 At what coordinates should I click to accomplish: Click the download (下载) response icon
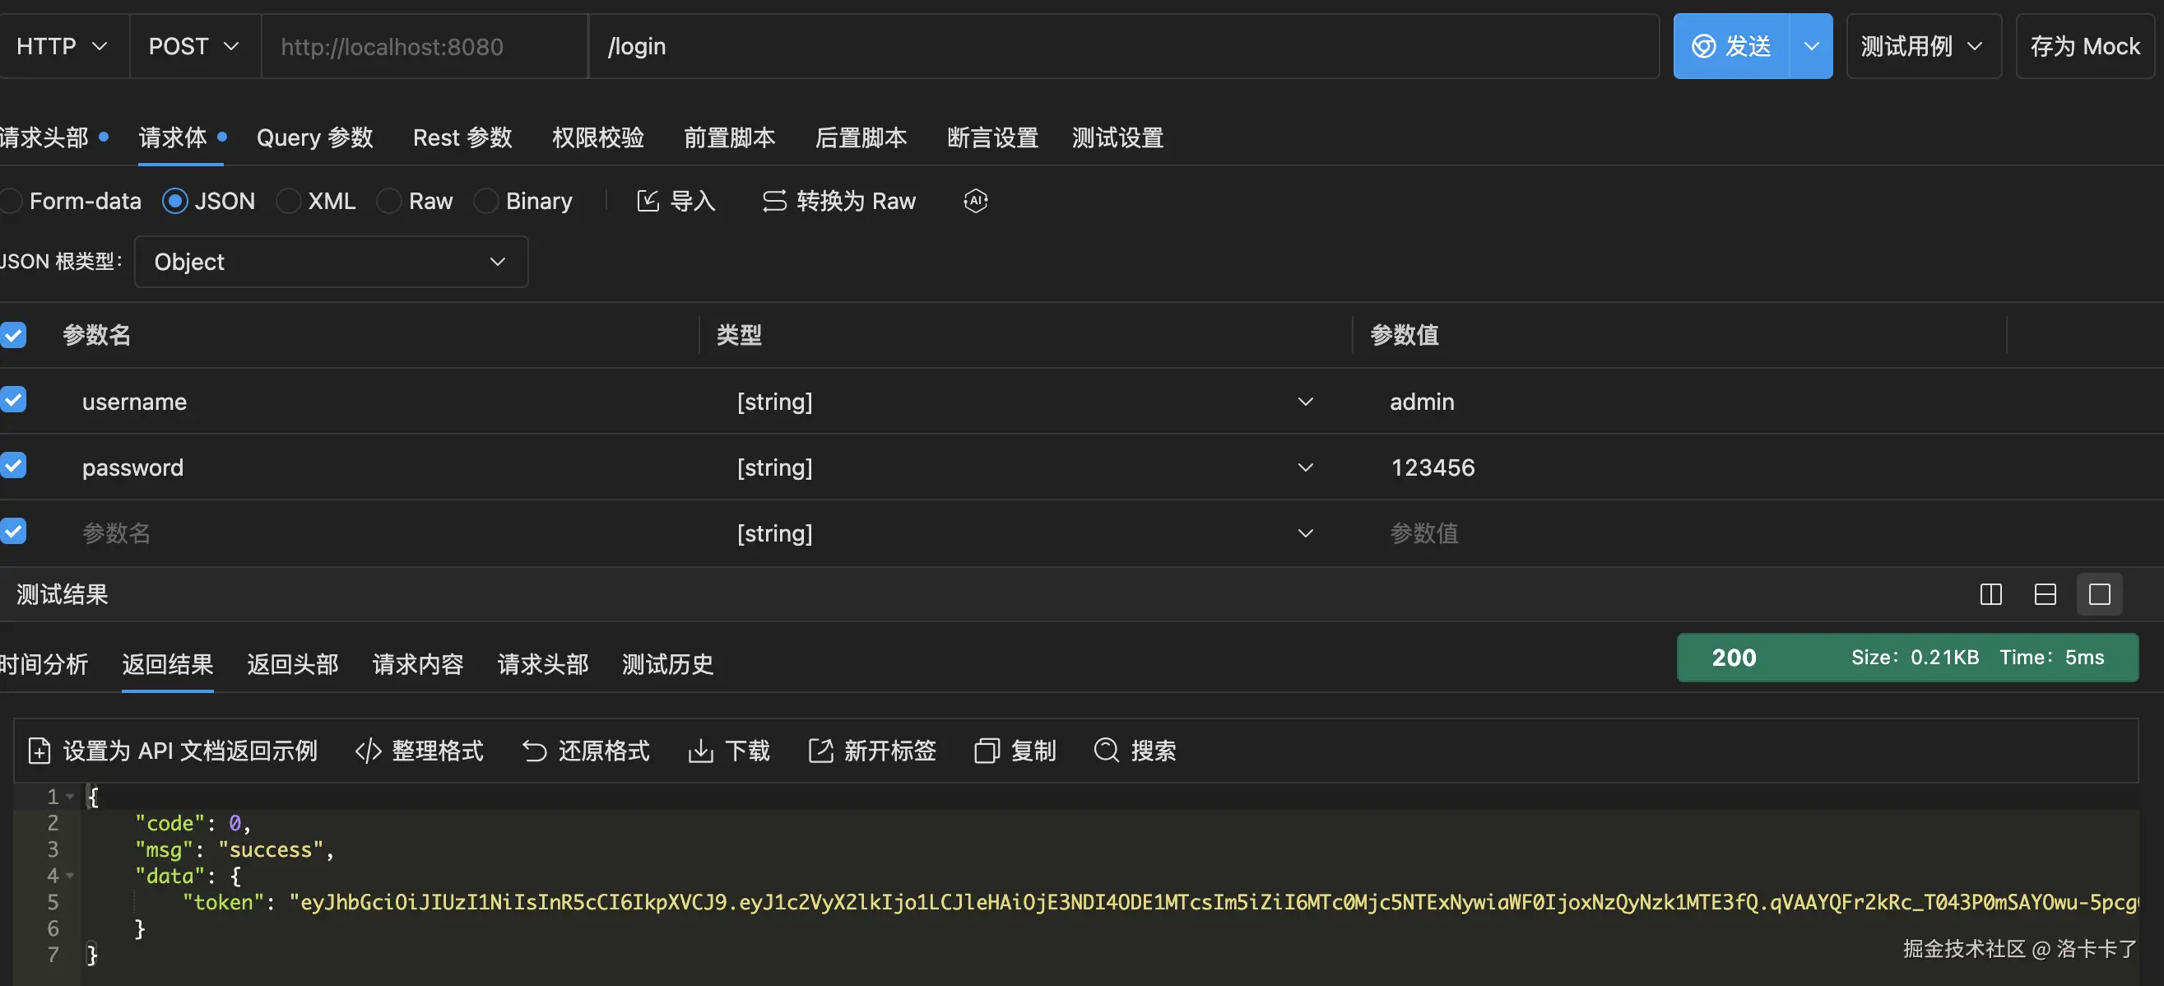pyautogui.click(x=699, y=751)
